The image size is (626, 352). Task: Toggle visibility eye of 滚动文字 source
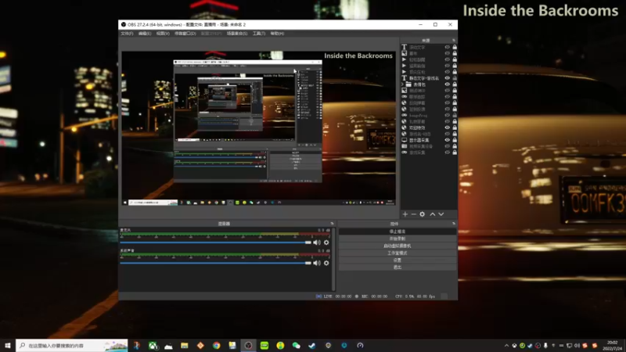tap(447, 47)
